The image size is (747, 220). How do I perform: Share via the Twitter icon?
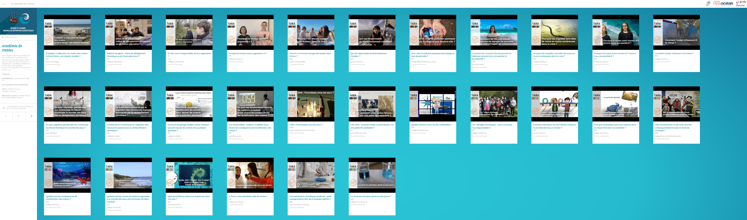coord(31,116)
